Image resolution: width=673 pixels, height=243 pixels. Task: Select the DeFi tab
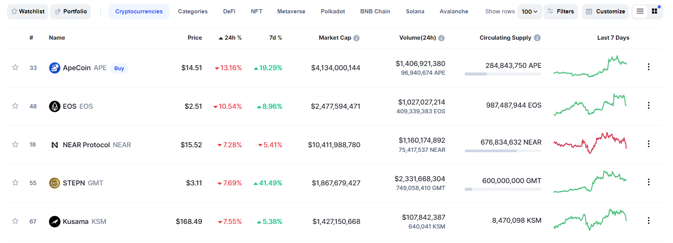pos(229,11)
